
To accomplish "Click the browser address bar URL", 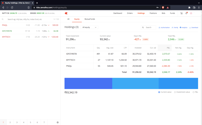I will (52, 8).
